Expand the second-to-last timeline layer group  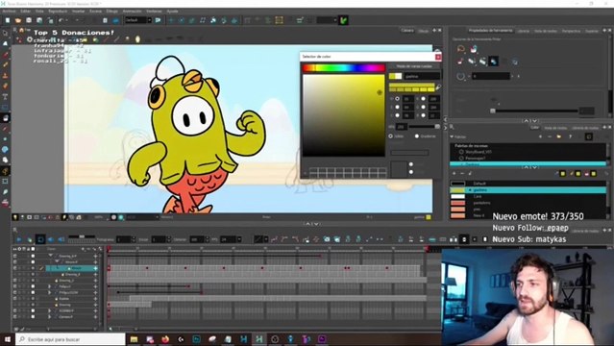click(49, 310)
